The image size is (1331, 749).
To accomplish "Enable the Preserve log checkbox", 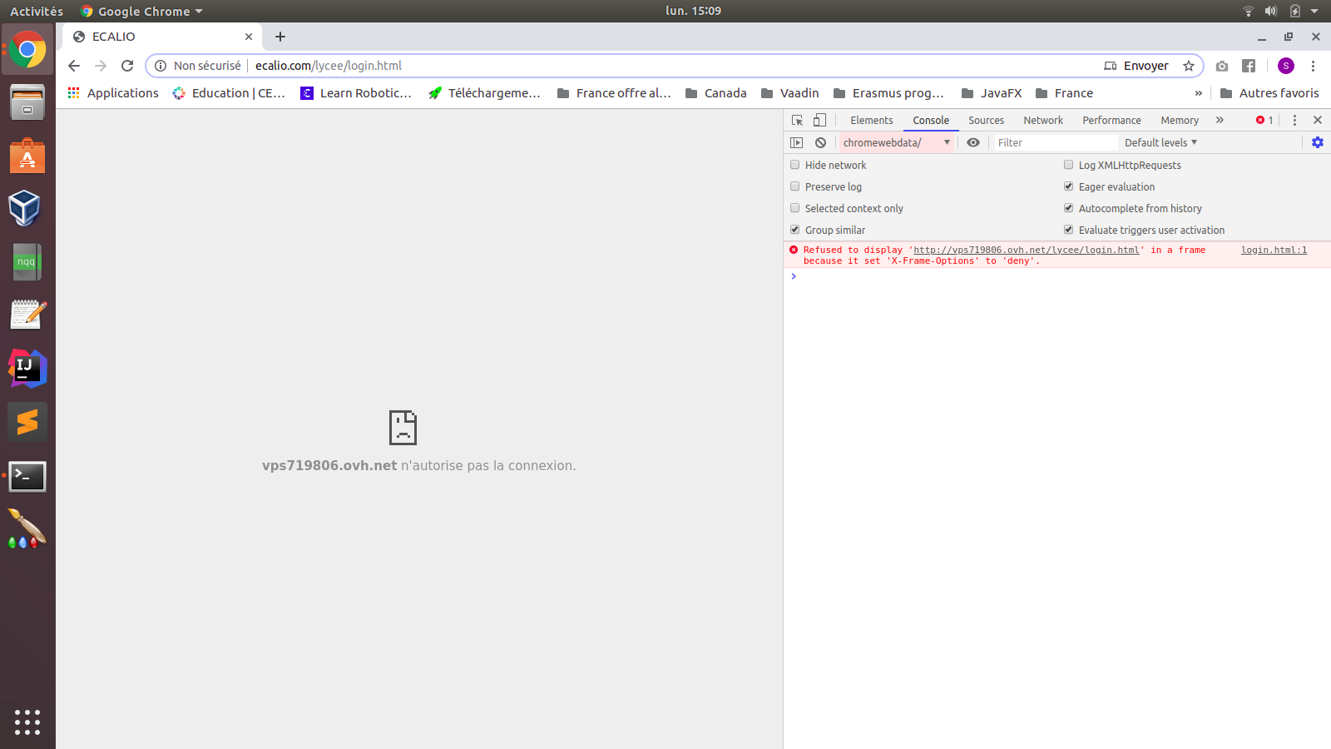I will (x=795, y=186).
